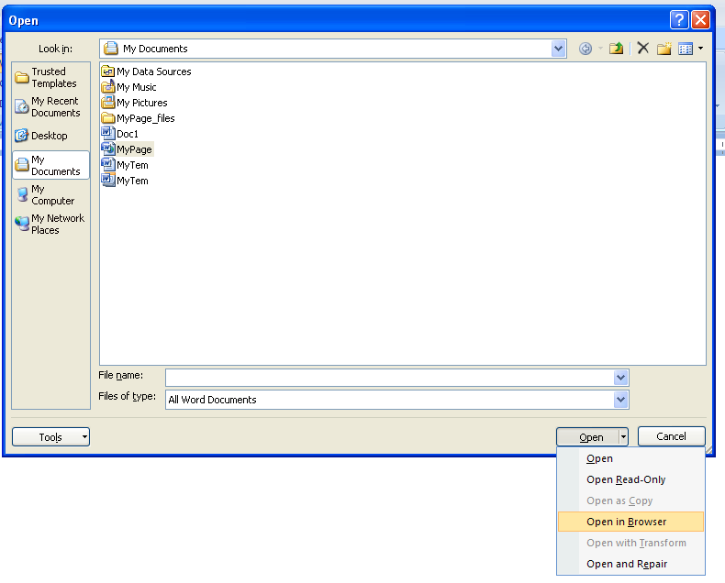725x583 pixels.
Task: Go up one folder level icon
Action: (x=616, y=49)
